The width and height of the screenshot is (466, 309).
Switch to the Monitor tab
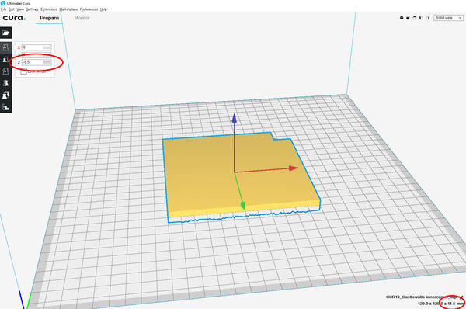point(82,18)
